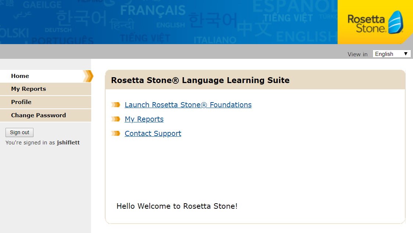Click the orange arrow icon beside My Reports link

point(115,119)
